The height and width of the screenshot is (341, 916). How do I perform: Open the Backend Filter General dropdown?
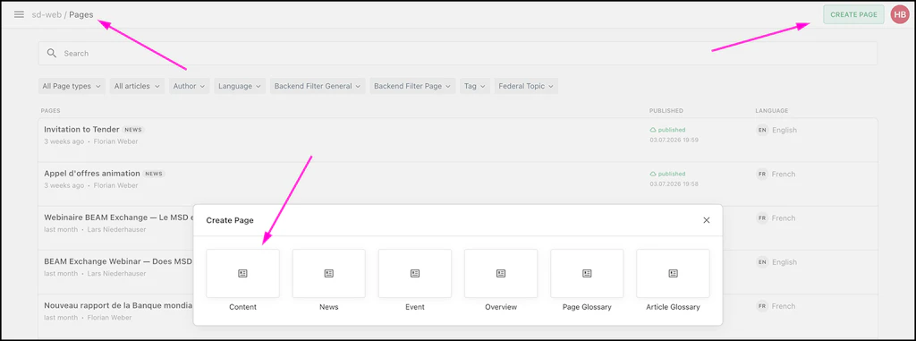[318, 86]
